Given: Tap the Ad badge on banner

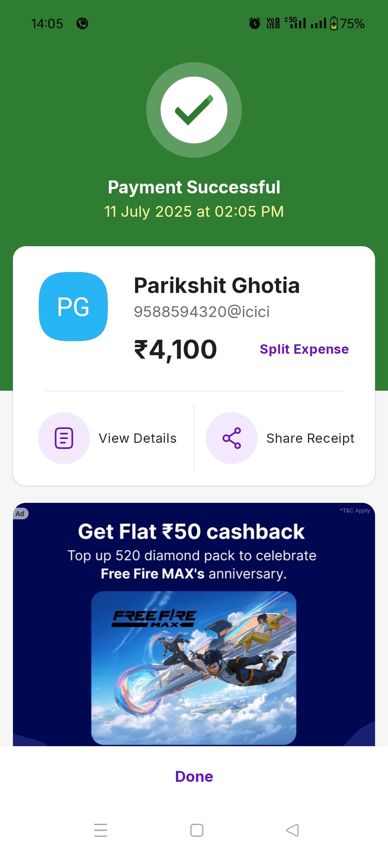Looking at the screenshot, I should (x=20, y=513).
